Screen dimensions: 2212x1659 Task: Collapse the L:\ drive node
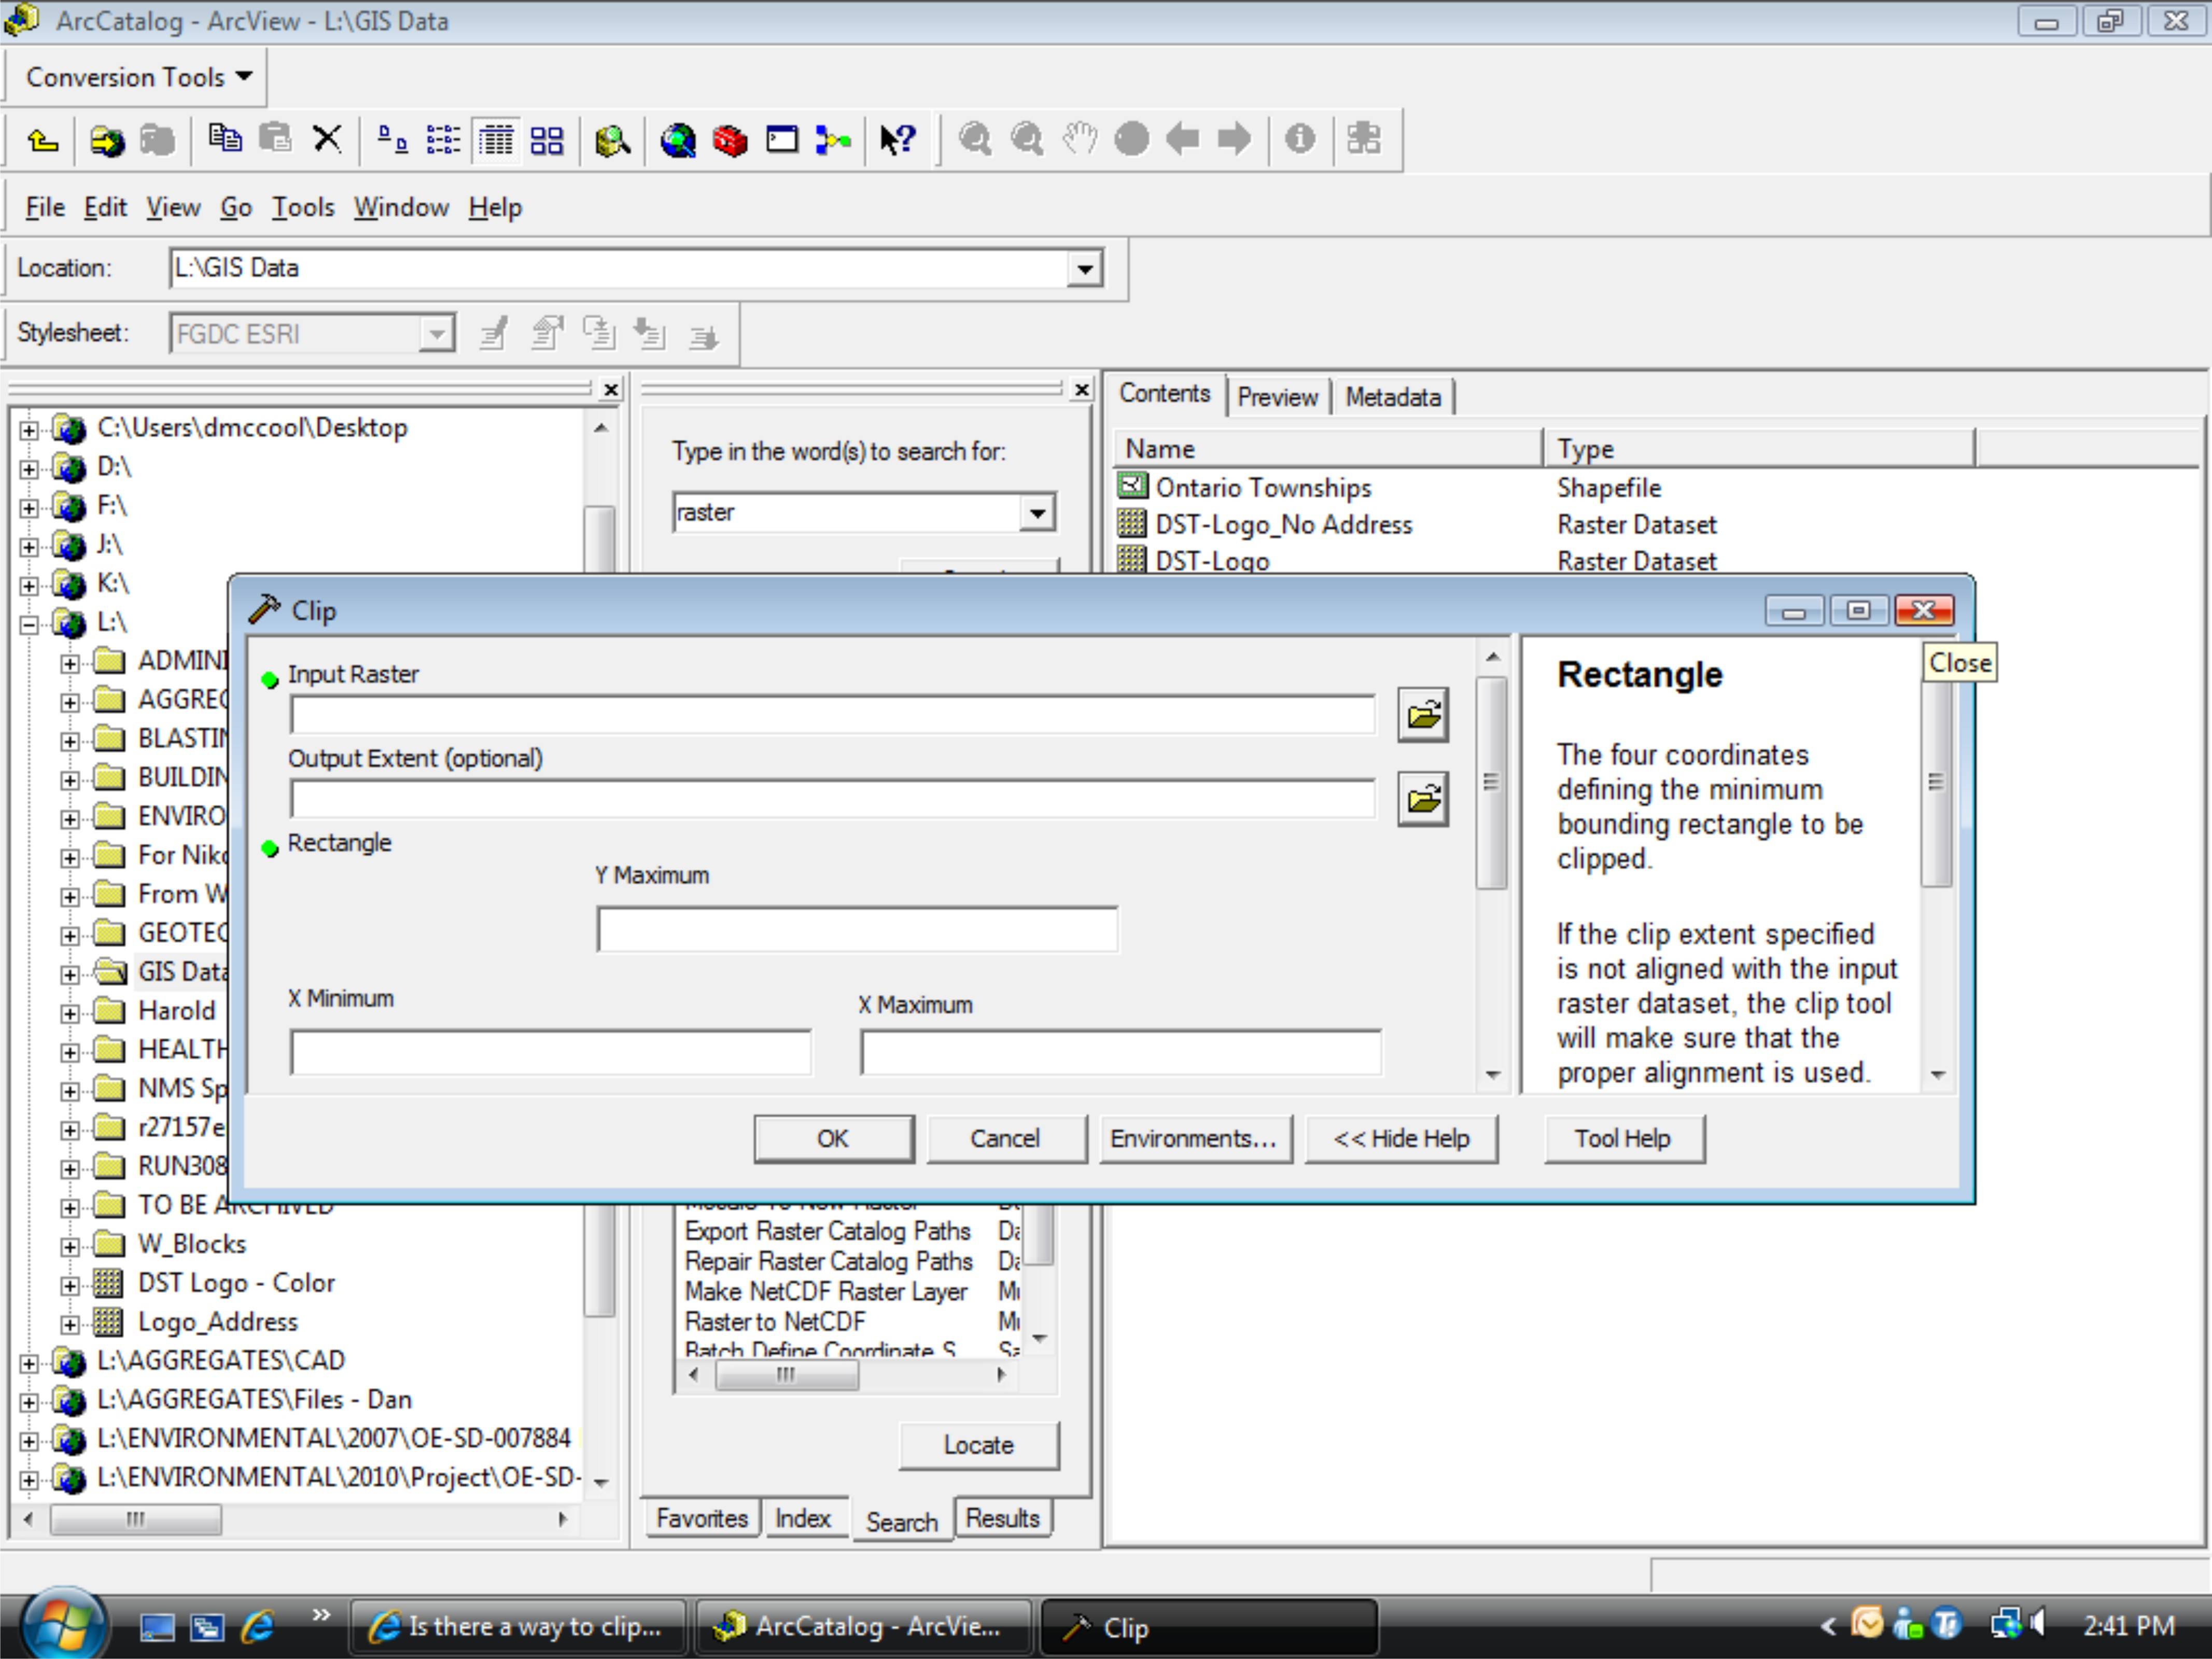click(x=29, y=624)
